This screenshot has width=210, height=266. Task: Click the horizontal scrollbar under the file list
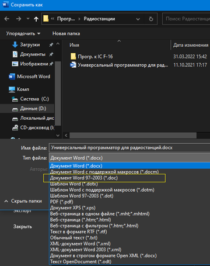133,135
